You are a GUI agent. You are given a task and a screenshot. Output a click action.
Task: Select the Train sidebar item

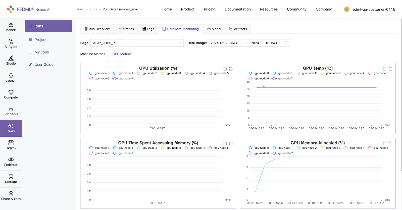pyautogui.click(x=11, y=128)
